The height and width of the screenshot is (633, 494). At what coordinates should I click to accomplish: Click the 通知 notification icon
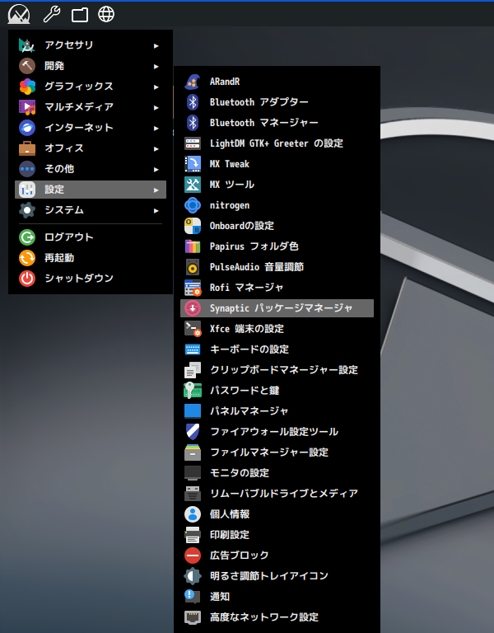tap(193, 596)
